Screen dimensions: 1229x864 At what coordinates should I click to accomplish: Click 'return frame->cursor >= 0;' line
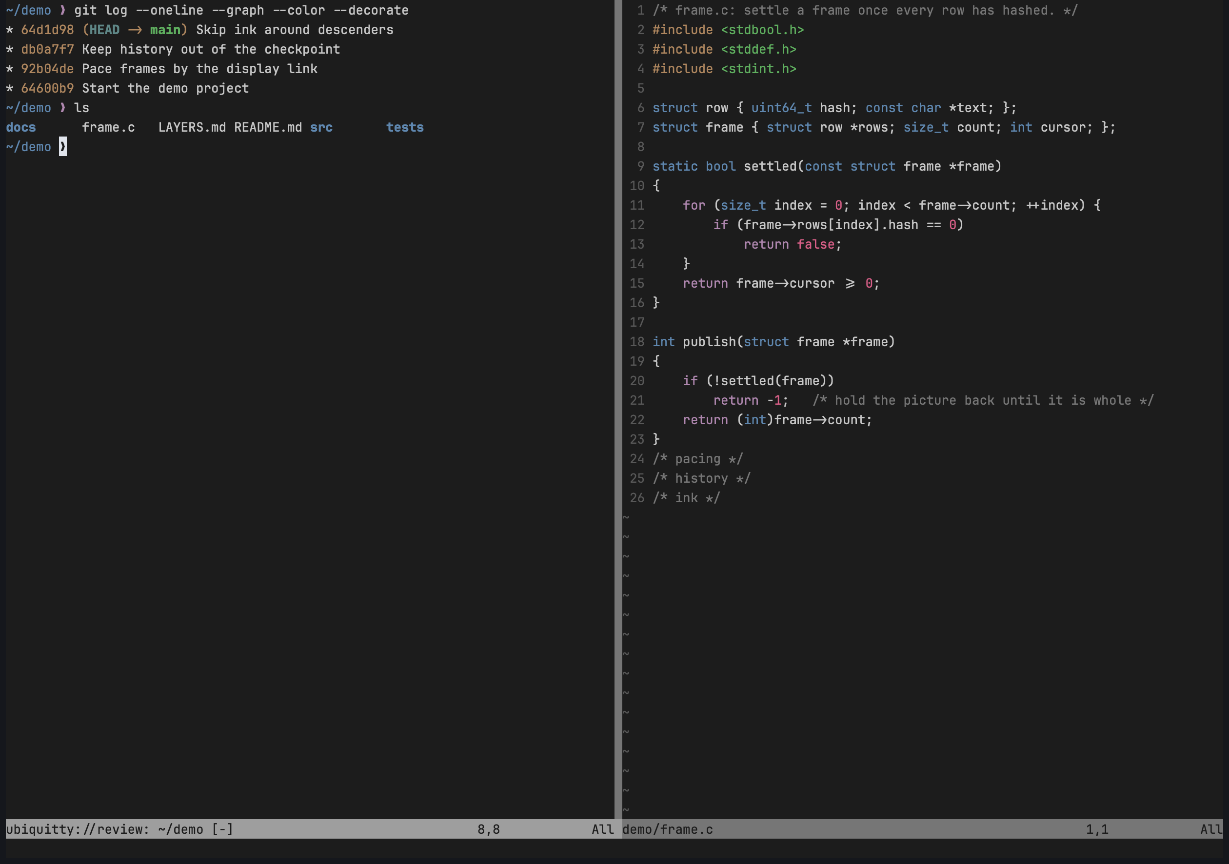click(781, 283)
